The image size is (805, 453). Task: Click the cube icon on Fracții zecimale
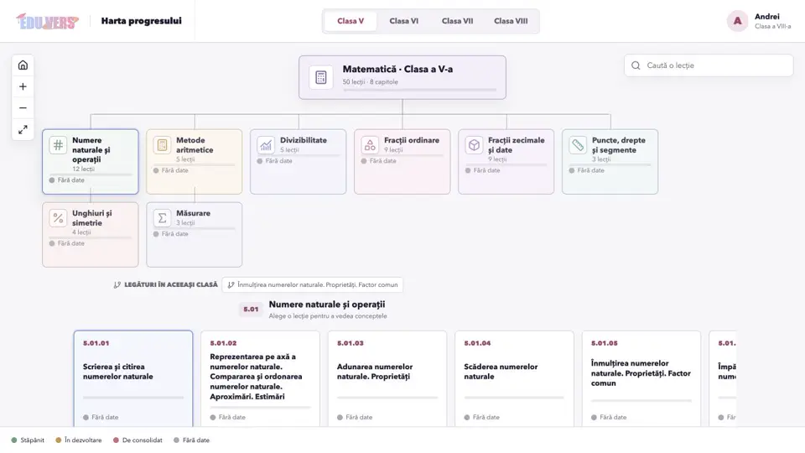pos(474,145)
